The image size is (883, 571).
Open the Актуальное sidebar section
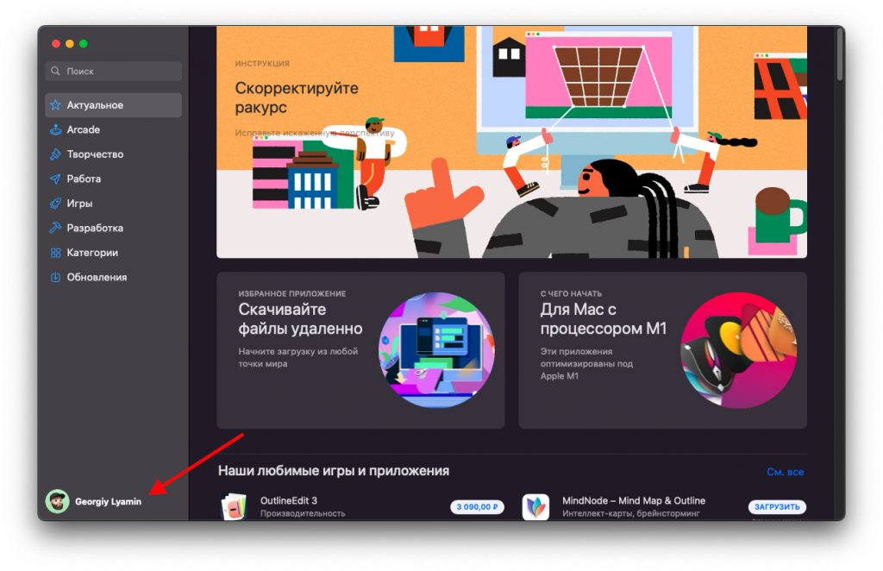113,105
